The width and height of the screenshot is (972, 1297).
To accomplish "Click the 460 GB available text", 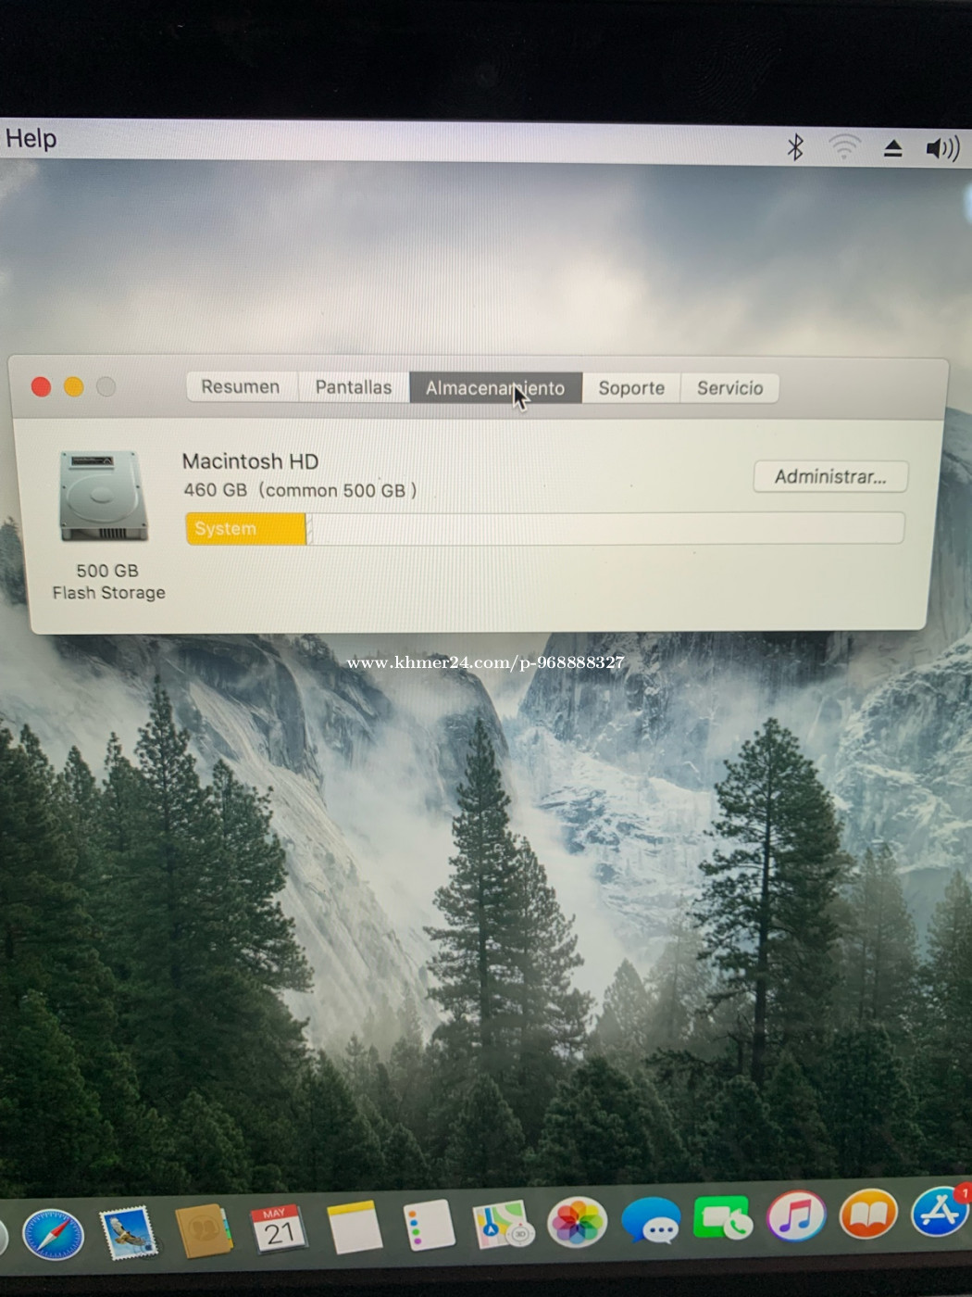I will (300, 490).
